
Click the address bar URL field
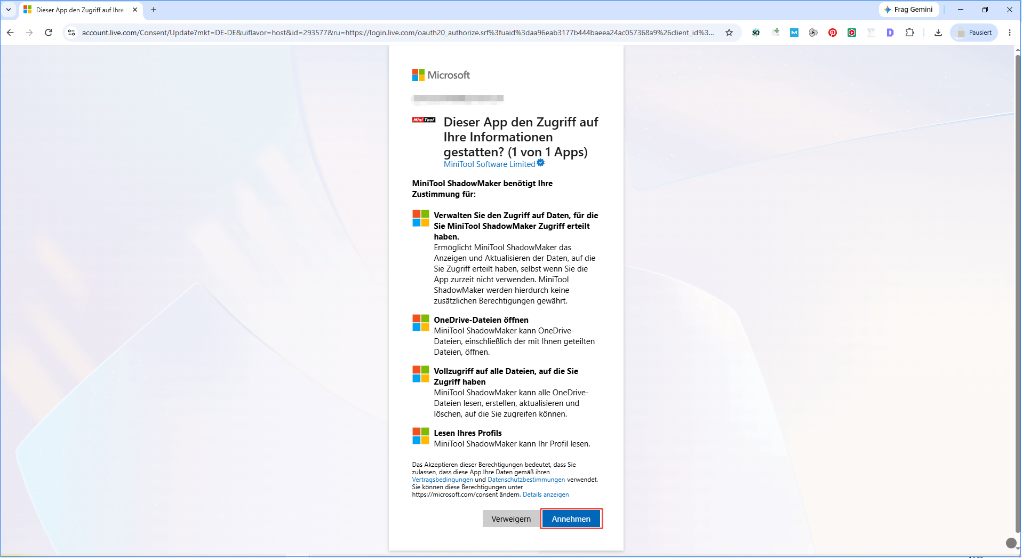point(397,33)
